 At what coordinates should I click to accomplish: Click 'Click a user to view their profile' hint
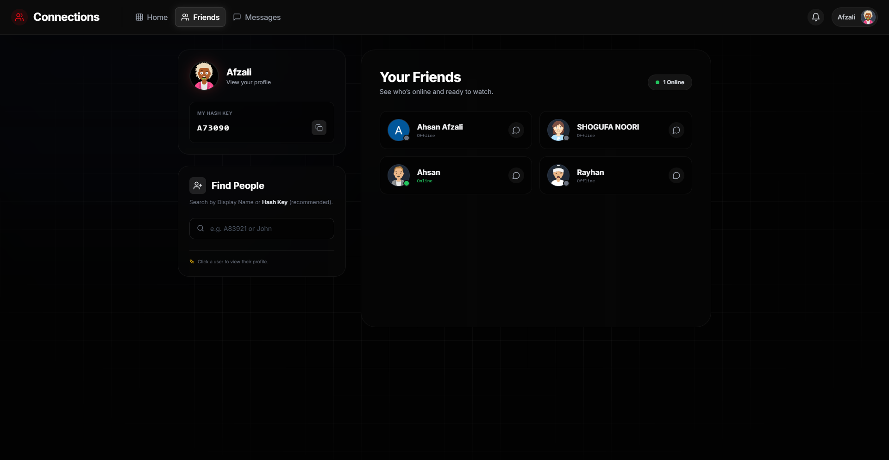232,262
